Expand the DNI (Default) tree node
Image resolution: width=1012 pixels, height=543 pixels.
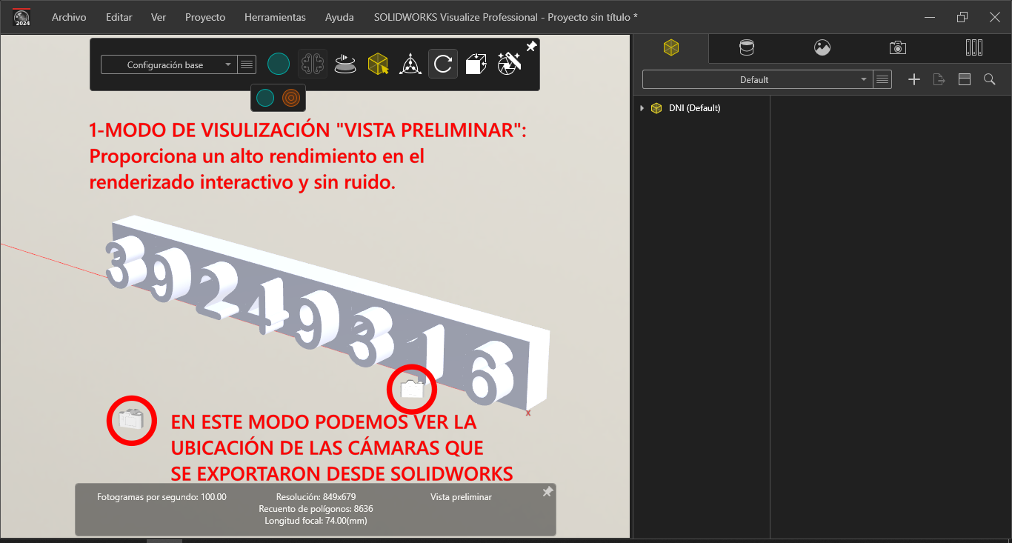pos(642,108)
